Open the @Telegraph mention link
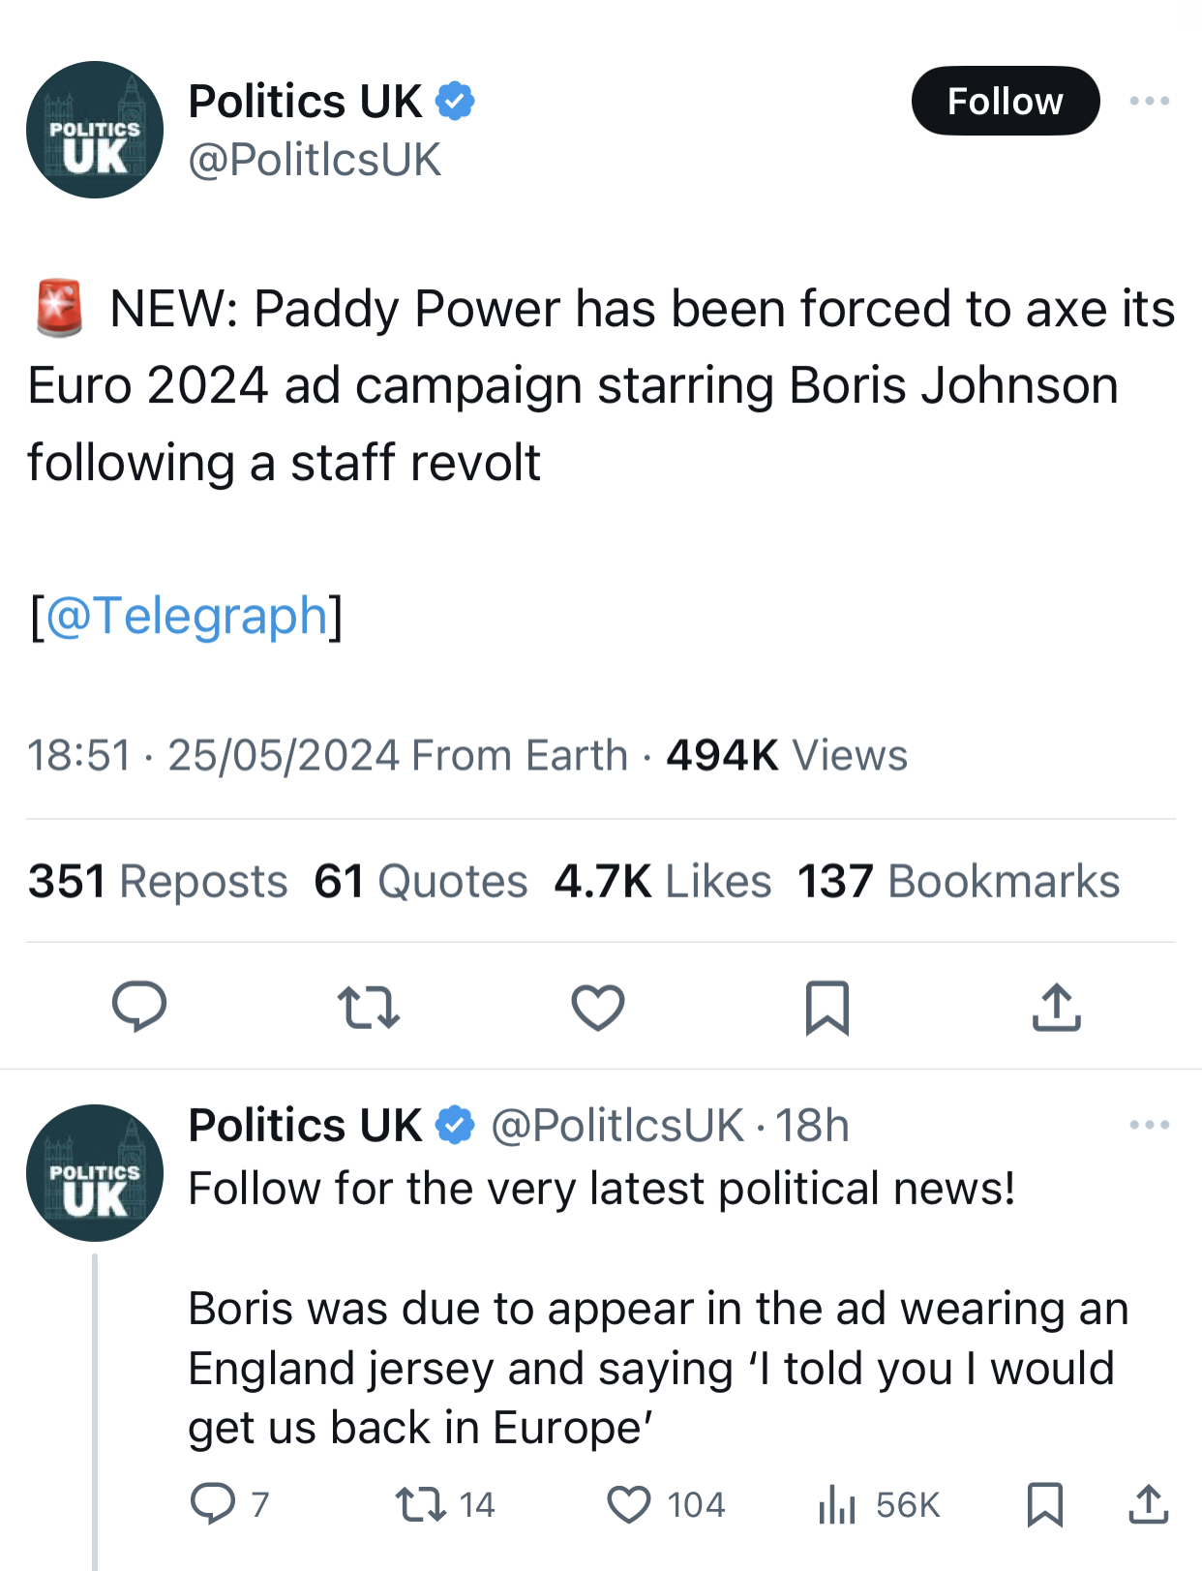The width and height of the screenshot is (1202, 1571). pos(187,616)
